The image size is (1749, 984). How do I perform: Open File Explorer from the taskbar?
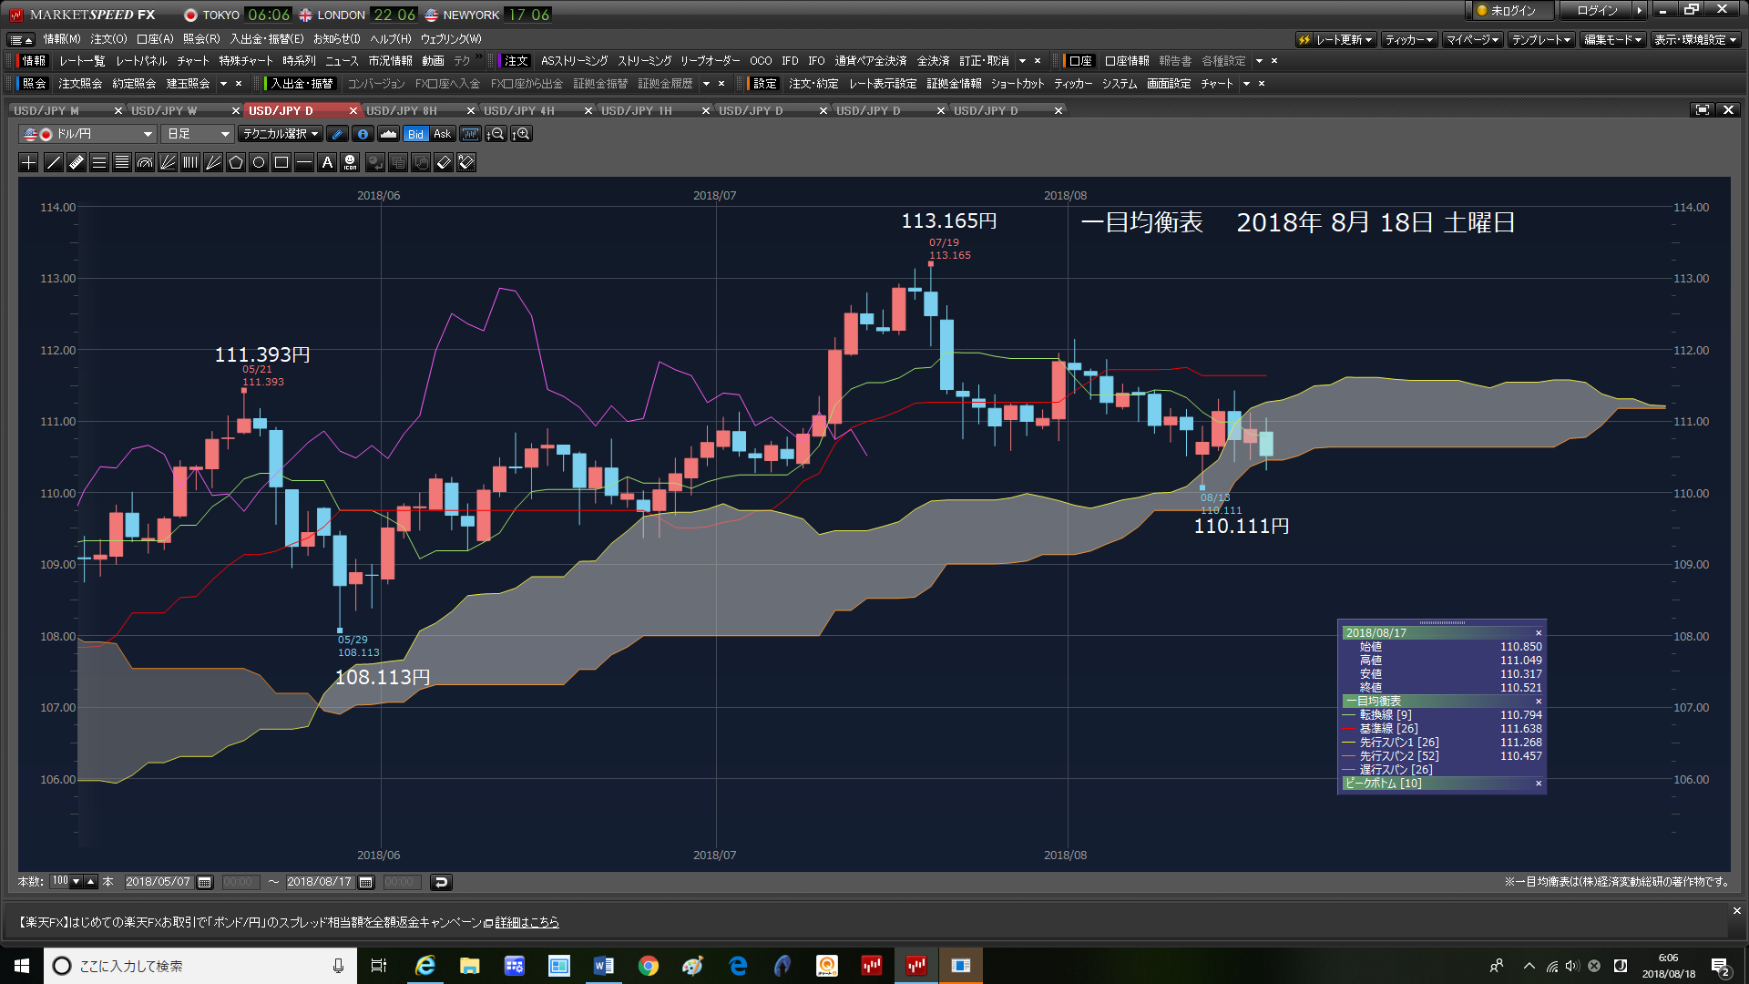point(469,966)
